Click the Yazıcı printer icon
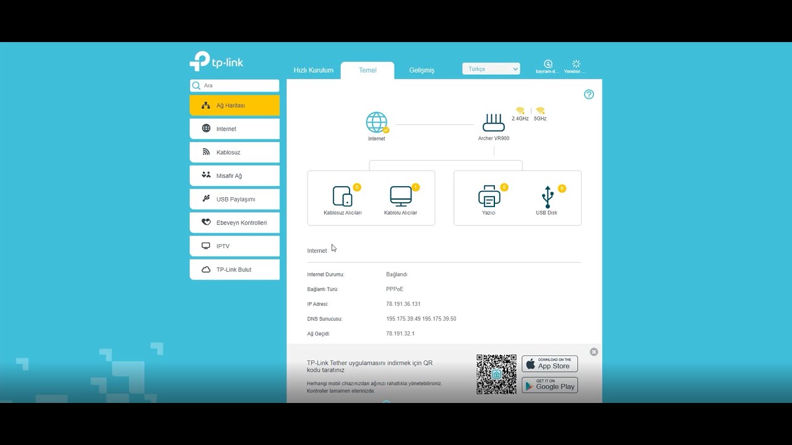Viewport: 792px width, 445px height. [x=489, y=196]
